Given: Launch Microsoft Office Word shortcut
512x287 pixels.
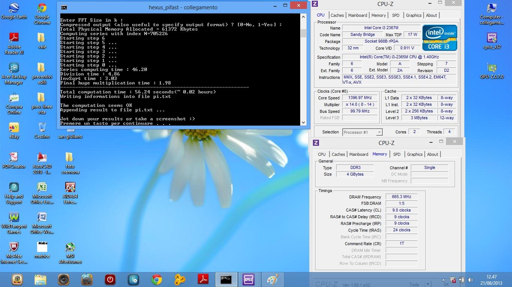Looking at the screenshot, I should coord(42,223).
